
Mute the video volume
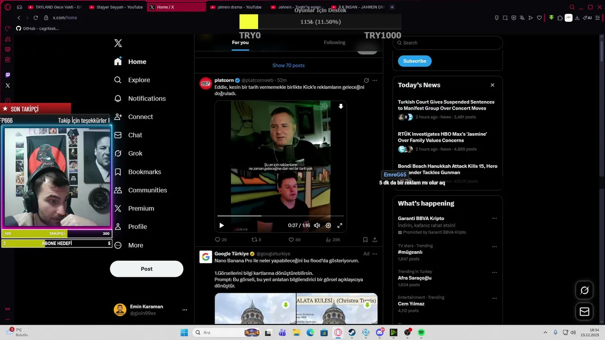coord(317,226)
